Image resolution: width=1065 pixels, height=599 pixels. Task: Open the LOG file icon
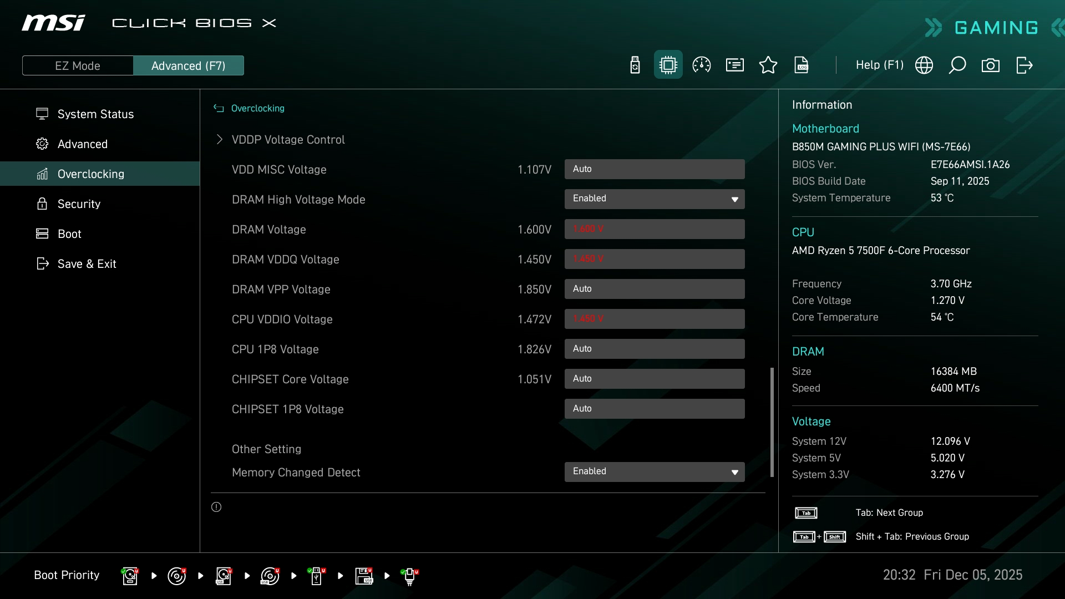[x=802, y=65]
